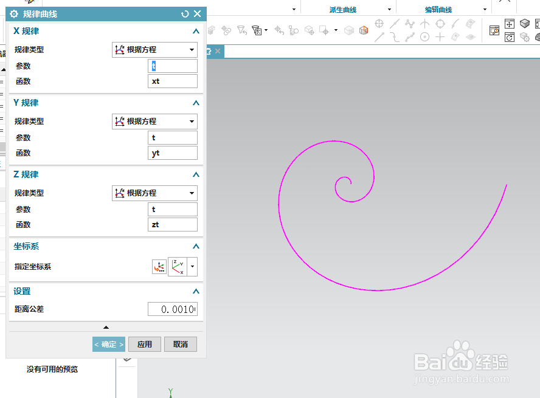Close the document tab with the X

218,51
